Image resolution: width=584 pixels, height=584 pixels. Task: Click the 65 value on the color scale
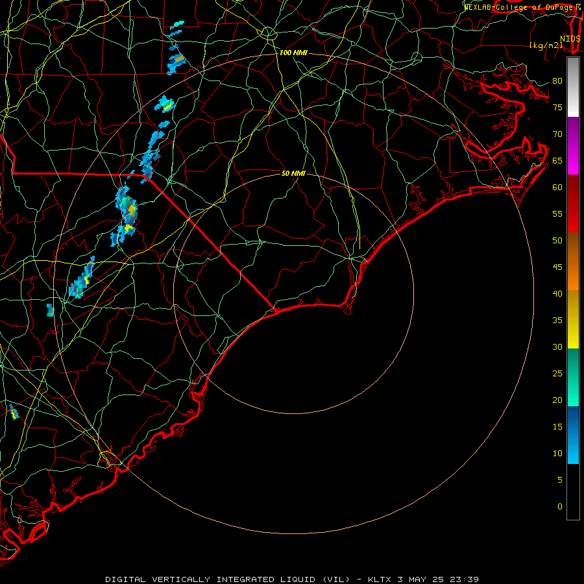point(557,161)
